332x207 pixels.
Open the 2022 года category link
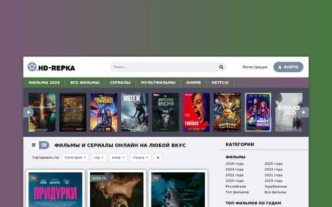[x=234, y=175]
